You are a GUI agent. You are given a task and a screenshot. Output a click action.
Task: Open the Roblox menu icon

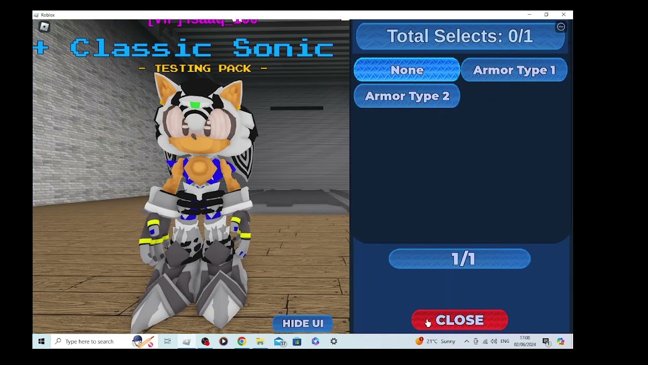click(45, 27)
